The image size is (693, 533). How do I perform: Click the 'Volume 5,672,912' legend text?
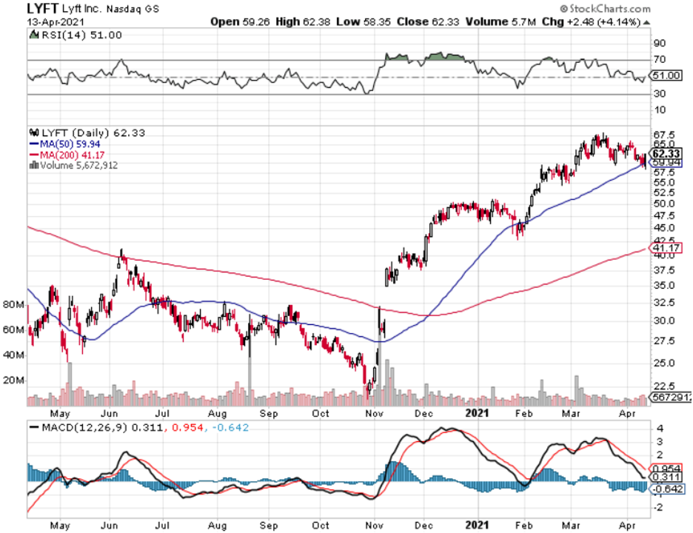click(78, 165)
